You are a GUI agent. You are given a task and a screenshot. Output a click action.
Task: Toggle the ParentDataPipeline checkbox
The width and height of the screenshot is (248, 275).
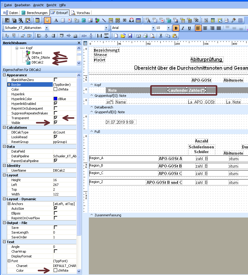point(55,161)
